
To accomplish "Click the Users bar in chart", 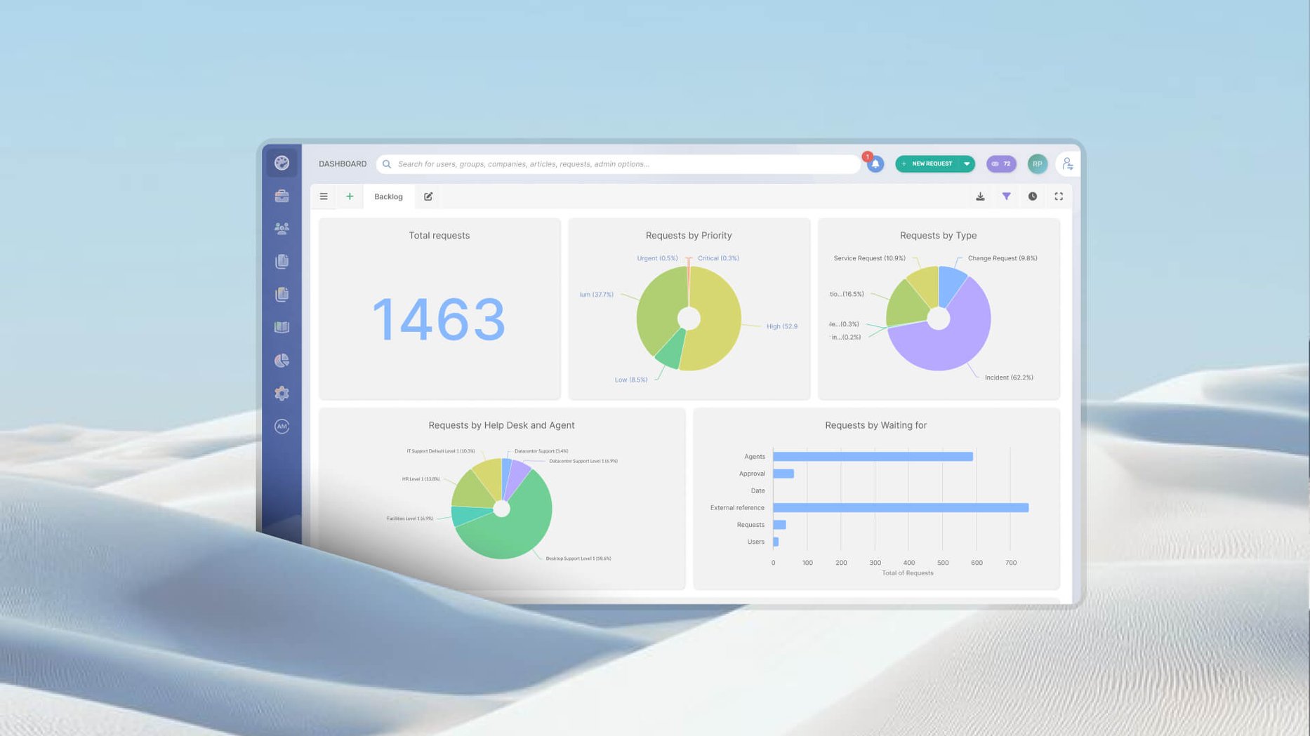I will (776, 542).
